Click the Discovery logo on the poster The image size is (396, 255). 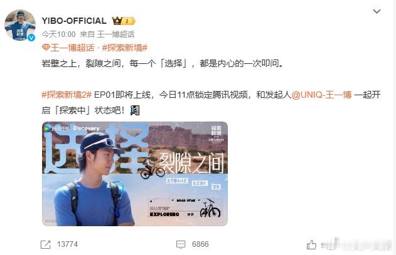(x=86, y=128)
